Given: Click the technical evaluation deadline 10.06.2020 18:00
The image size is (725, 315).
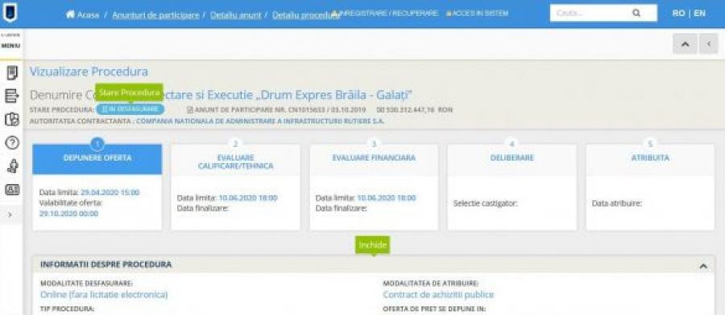Looking at the screenshot, I should 248,198.
